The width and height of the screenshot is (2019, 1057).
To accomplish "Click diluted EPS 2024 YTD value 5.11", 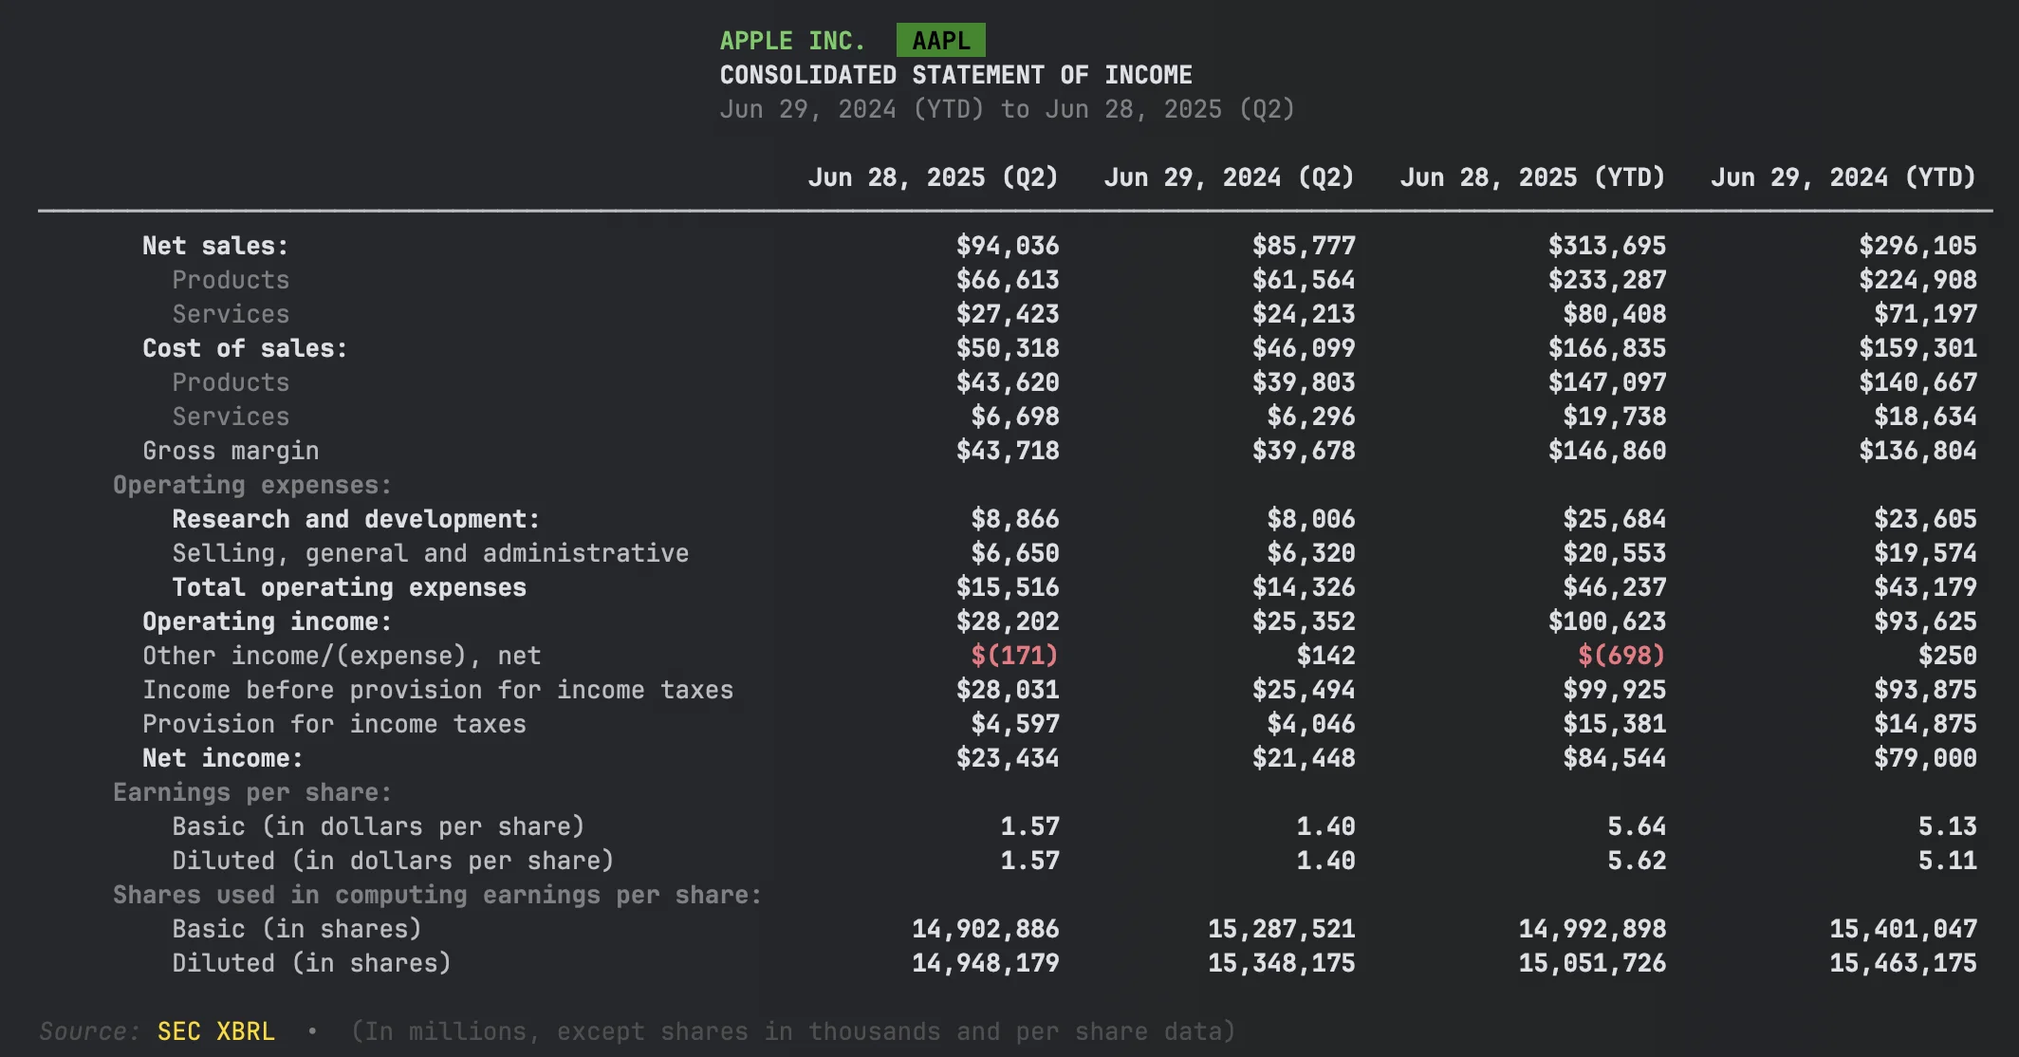I will [1948, 861].
